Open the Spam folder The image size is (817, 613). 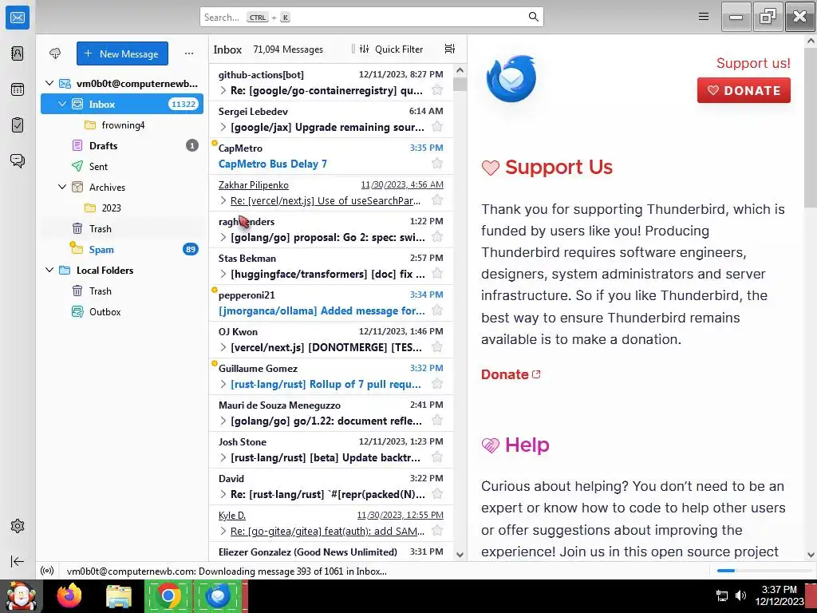[x=122, y=249]
